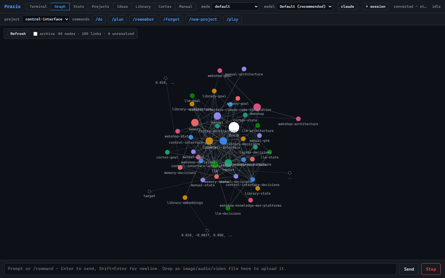Select the blue control-interface node
This screenshot has width=445, height=278.
click(x=223, y=141)
